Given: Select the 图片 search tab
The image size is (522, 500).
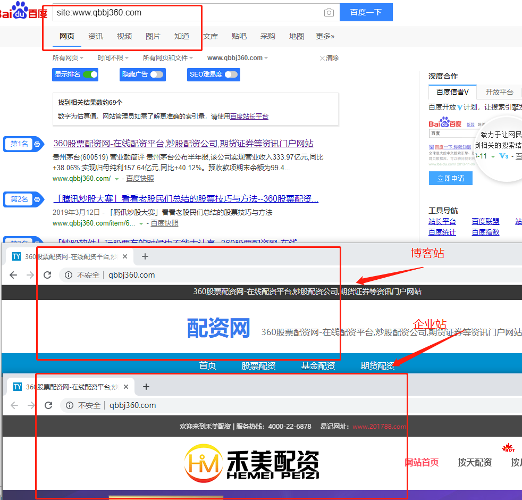Looking at the screenshot, I should (x=153, y=36).
